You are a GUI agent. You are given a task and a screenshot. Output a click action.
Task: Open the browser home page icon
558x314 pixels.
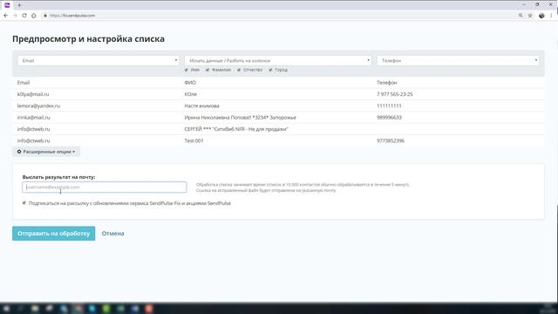[x=34, y=16]
